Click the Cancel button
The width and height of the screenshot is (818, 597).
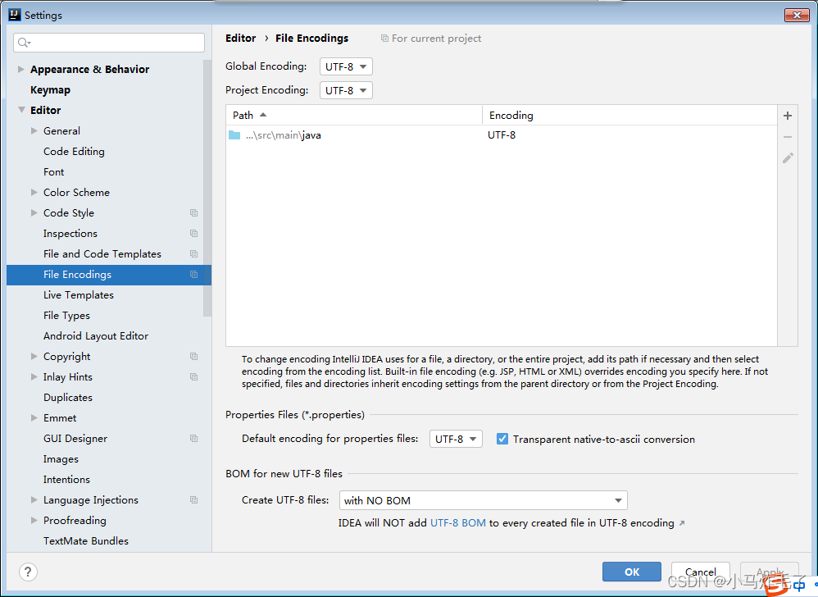pyautogui.click(x=701, y=572)
